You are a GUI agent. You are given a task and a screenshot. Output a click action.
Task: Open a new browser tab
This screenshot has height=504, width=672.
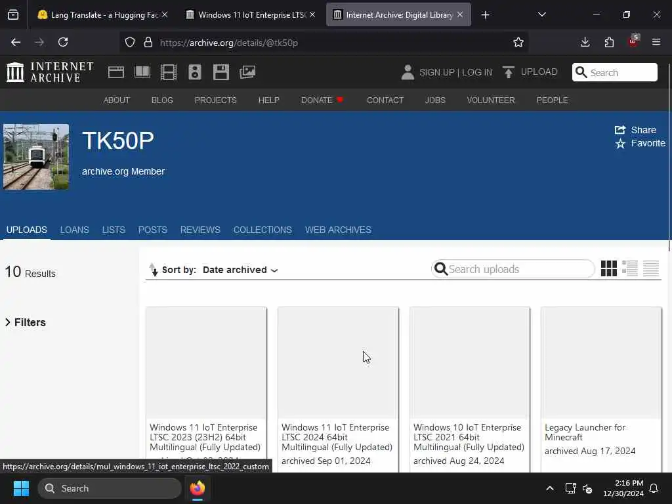coord(485,15)
